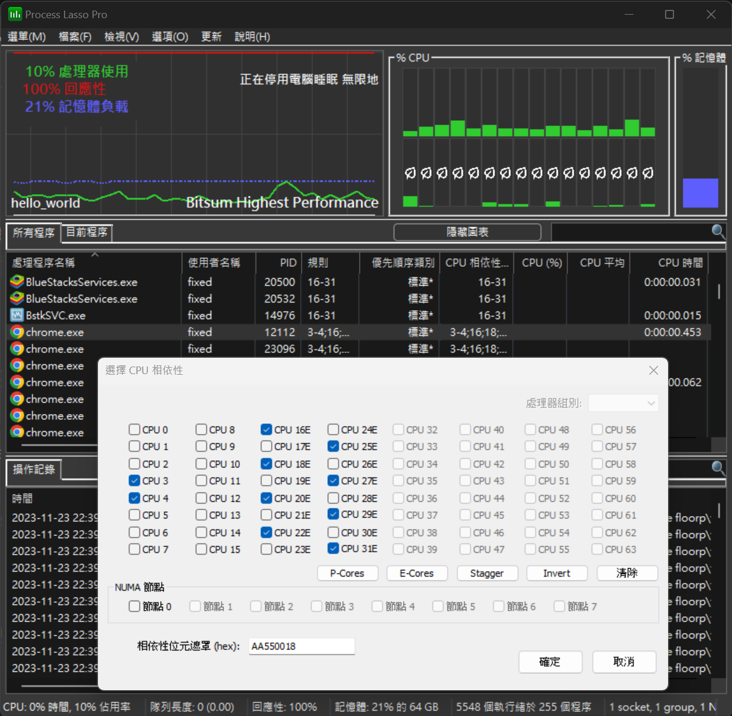Click the BlueStacksServices.exe icon on PID 20500 row
The image size is (732, 716).
(16, 282)
